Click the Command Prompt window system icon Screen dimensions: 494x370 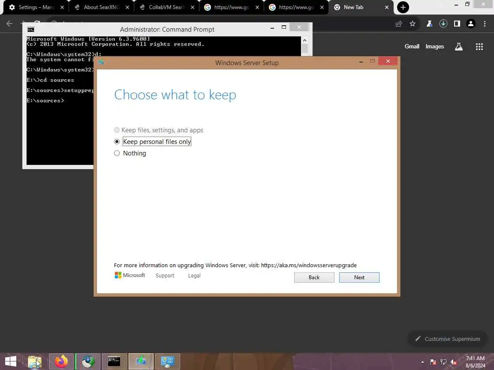pos(31,30)
